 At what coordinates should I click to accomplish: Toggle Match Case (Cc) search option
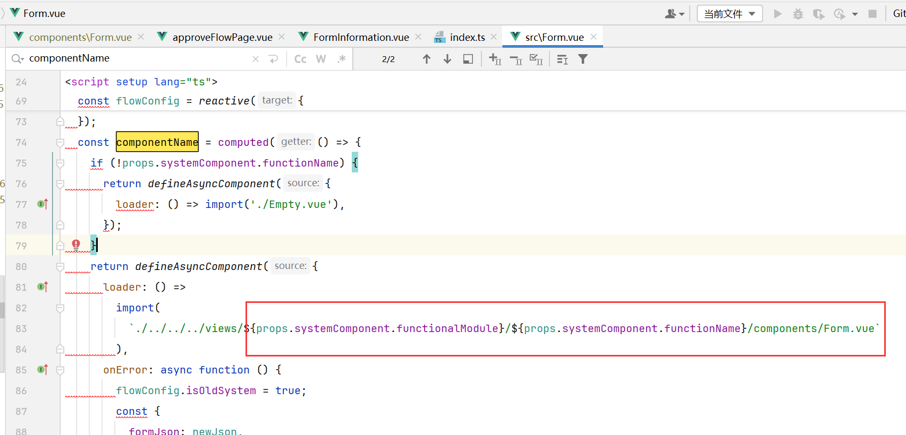tap(300, 59)
